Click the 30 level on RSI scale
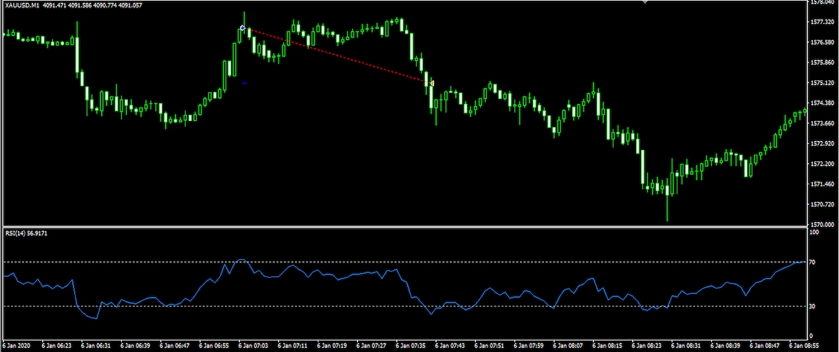The image size is (839, 352). 812,307
